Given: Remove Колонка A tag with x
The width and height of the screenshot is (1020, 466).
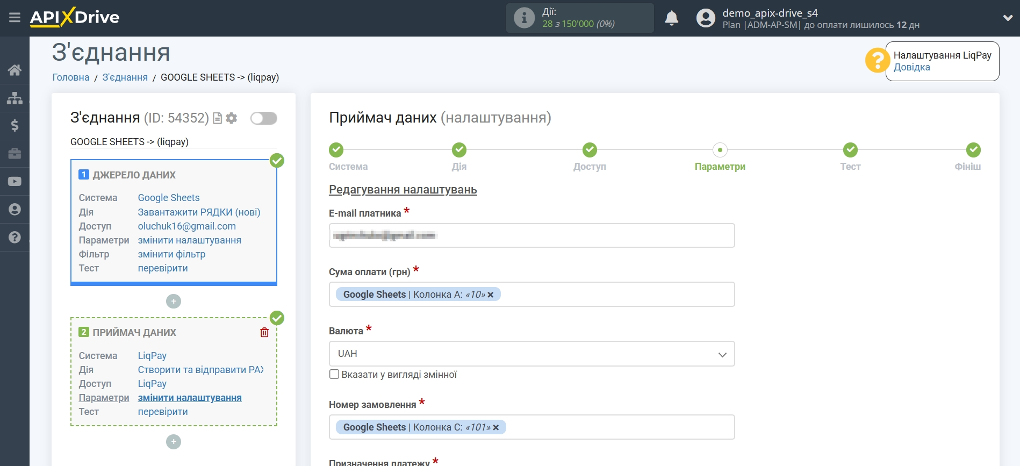Looking at the screenshot, I should pyautogui.click(x=491, y=295).
